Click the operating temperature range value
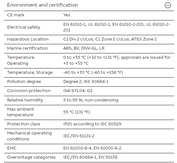Screen dimensions: 177x163 [x=117, y=60]
